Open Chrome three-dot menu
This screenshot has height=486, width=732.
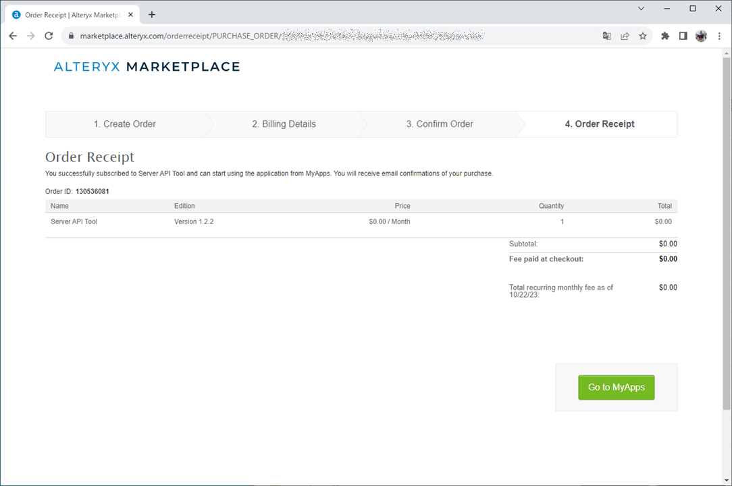pyautogui.click(x=718, y=36)
